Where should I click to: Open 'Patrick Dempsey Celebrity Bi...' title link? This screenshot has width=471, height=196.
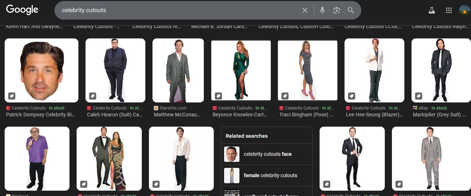(x=41, y=115)
